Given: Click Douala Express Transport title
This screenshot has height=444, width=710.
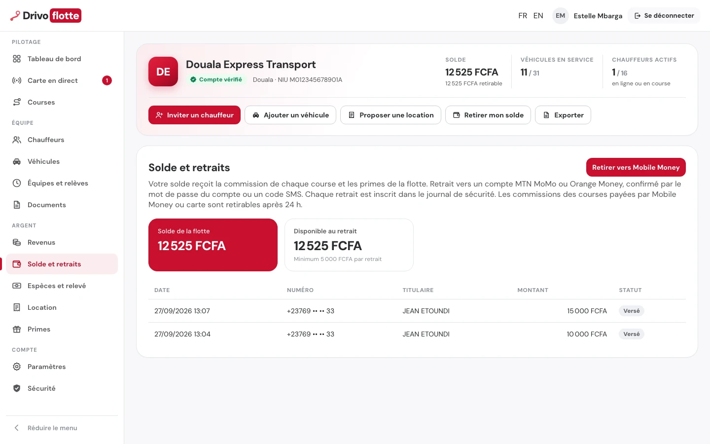Looking at the screenshot, I should (251, 65).
